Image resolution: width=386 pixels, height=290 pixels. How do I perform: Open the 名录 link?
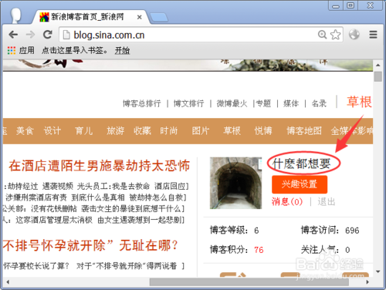(x=319, y=103)
